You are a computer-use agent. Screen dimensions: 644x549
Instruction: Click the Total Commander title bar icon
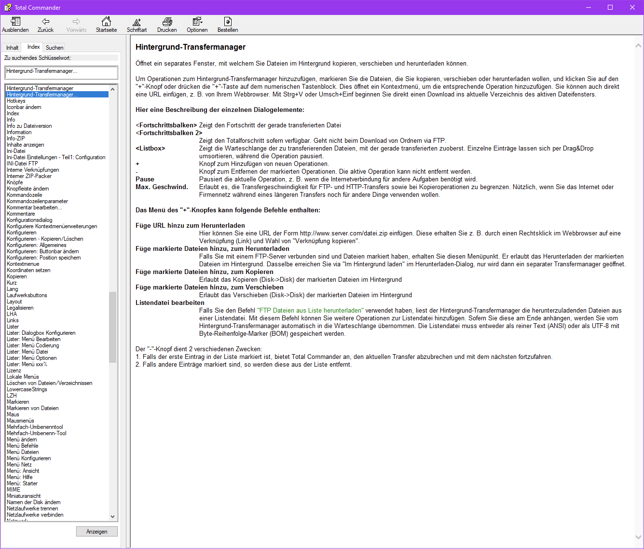click(x=8, y=7)
